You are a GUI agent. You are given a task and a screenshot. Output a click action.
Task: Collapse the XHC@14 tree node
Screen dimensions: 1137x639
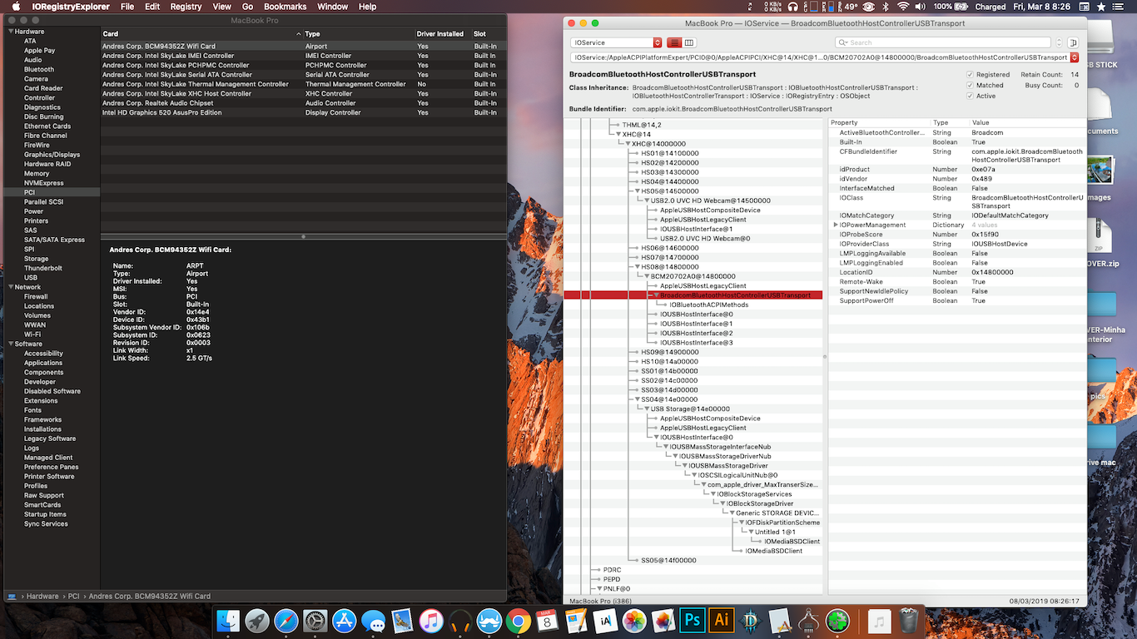click(x=618, y=134)
